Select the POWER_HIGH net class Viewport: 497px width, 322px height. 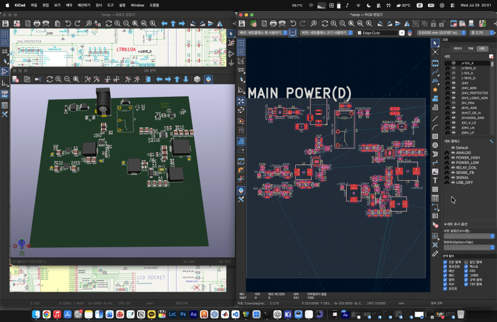tap(468, 157)
